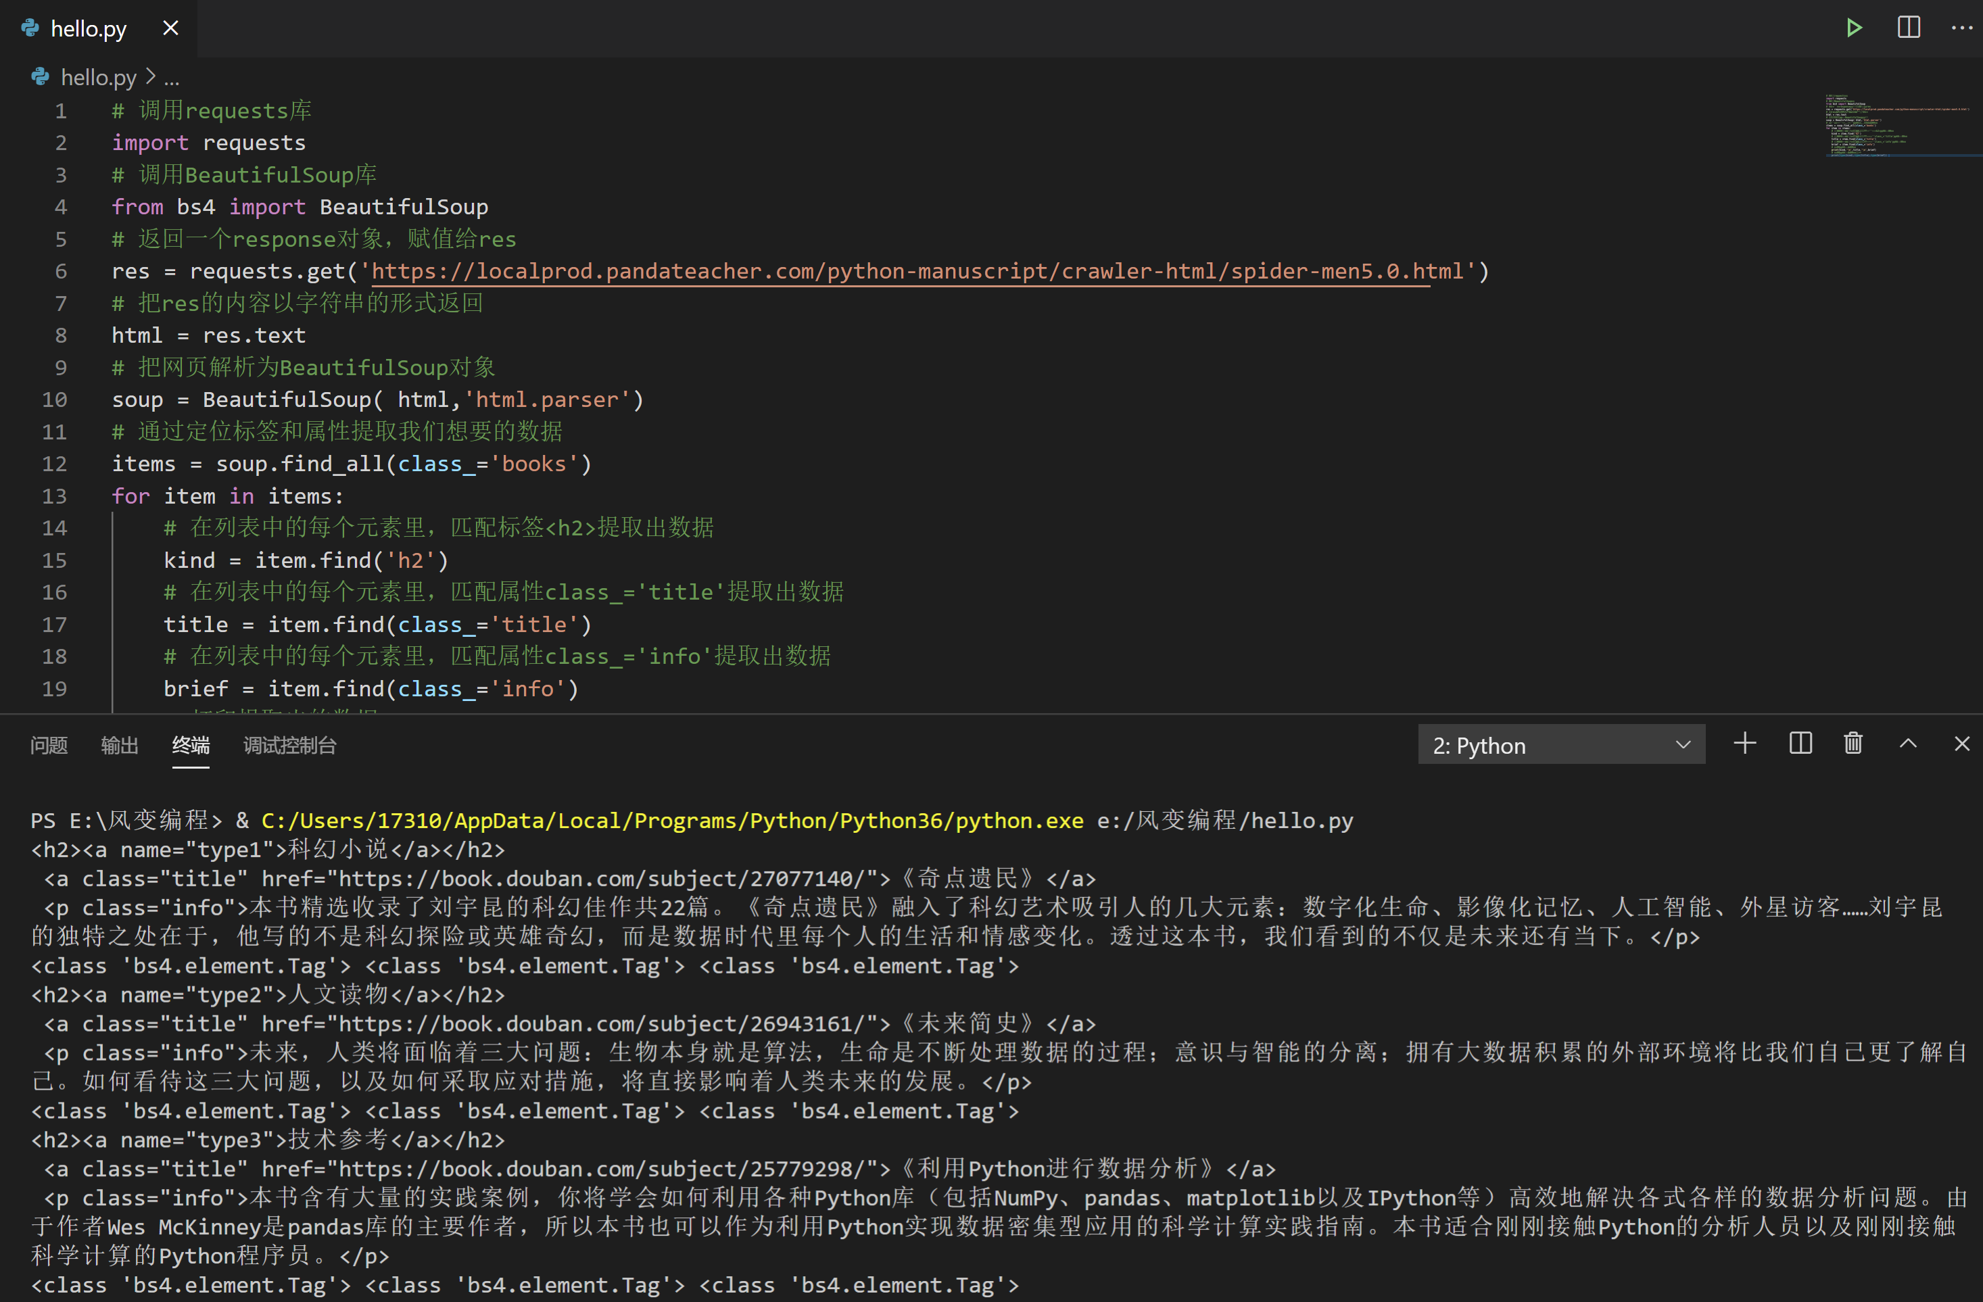Open the breadcrumb ellipsis after hello.py
Screen dimensions: 1983x1302
coord(172,78)
